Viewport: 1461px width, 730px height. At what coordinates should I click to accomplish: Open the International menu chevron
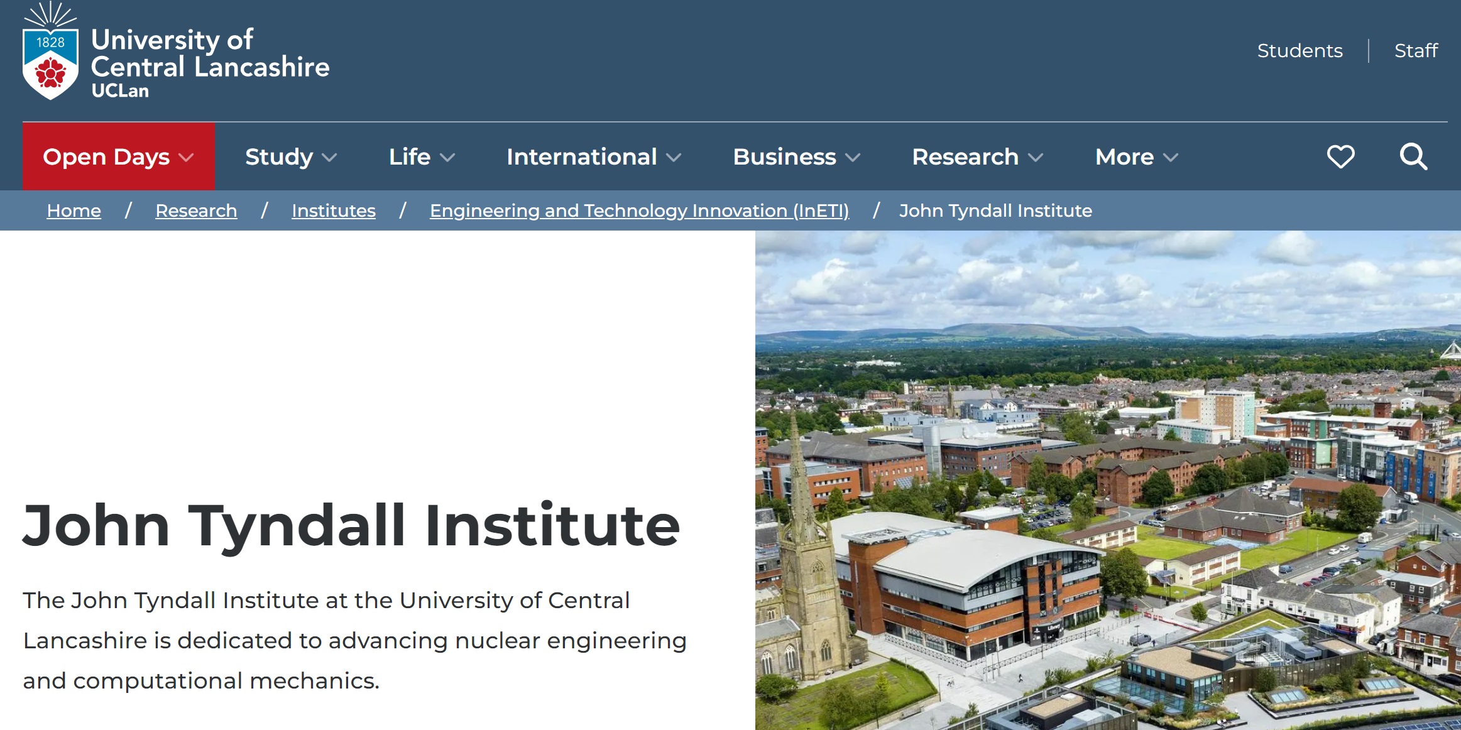coord(674,158)
